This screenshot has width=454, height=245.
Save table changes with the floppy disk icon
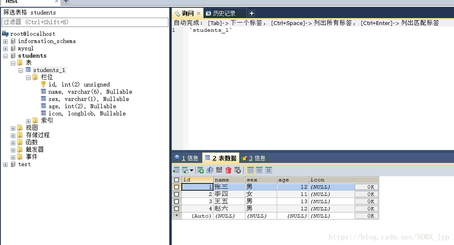219,170
